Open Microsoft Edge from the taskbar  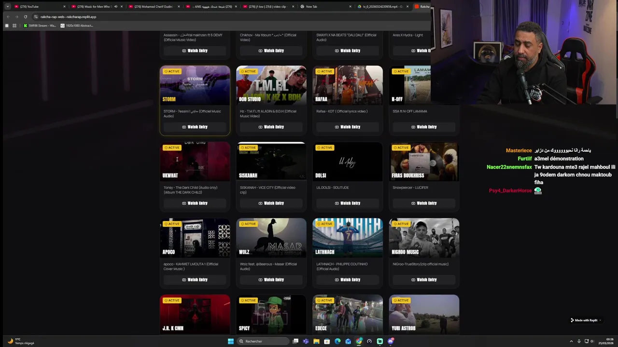click(x=337, y=341)
